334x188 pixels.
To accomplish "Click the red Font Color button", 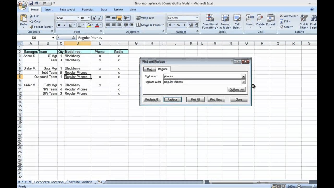I will coord(97,25).
